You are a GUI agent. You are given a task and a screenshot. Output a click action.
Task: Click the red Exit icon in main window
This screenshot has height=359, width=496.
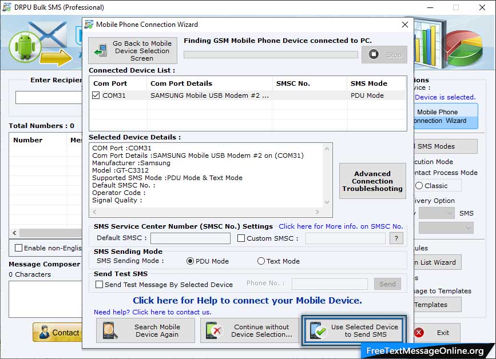tap(419, 333)
